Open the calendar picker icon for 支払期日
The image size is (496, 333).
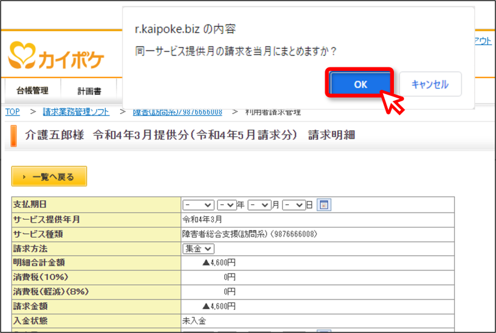pos(324,205)
